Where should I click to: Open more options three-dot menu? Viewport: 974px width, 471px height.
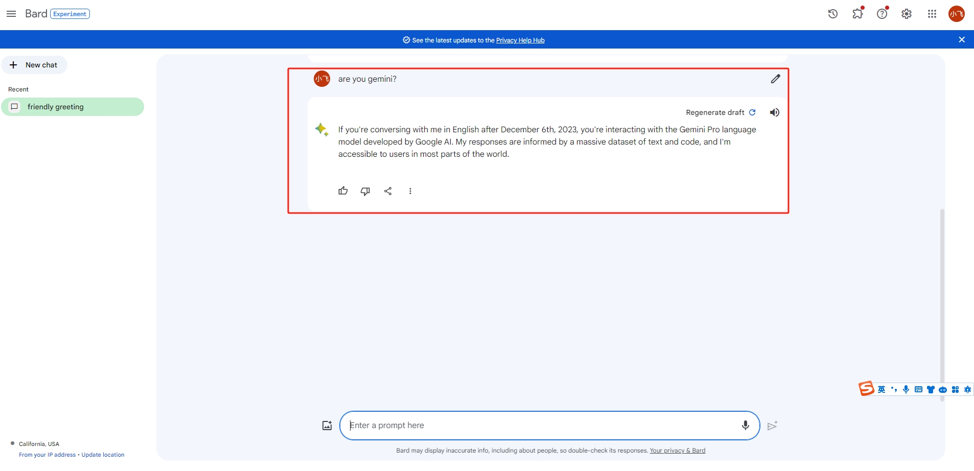click(410, 191)
